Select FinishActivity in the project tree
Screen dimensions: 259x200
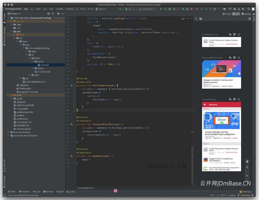click(42, 72)
